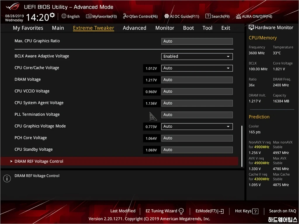Viewport: 299px width, 224px height.
Task: Open CPU Graphics Voltage Mode dropdown
Action: click(197, 126)
